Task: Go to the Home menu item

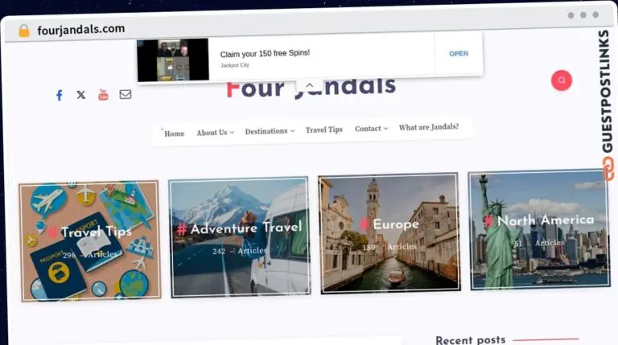Action: 174,133
